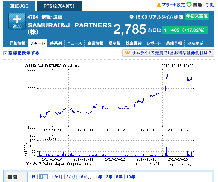Image resolution: width=218 pixels, height=182 pixels.
Task: Click the crown icon on the banner
Action: 127,53
